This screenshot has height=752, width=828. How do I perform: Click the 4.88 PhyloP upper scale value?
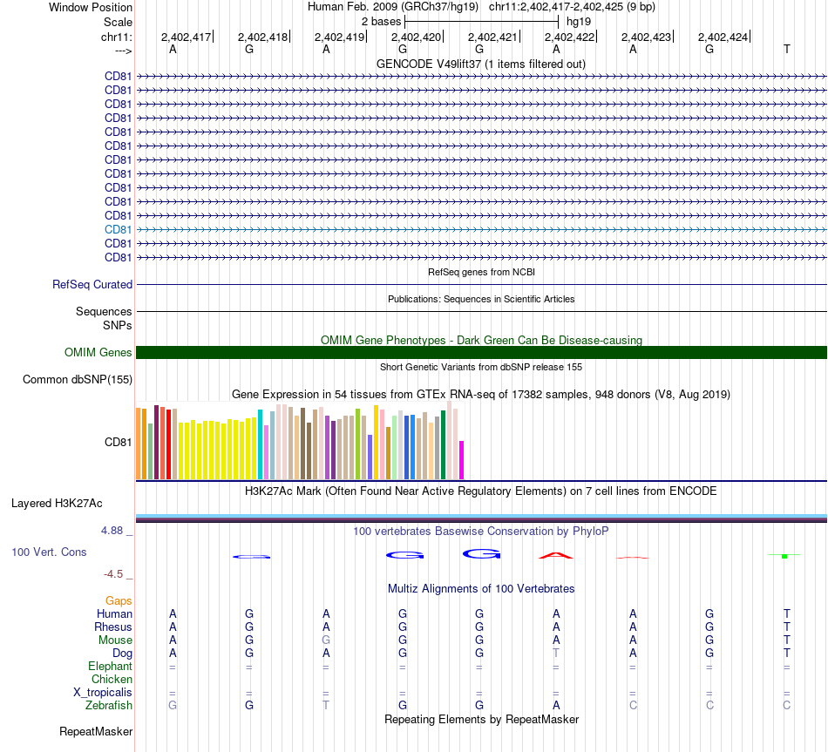(x=112, y=531)
